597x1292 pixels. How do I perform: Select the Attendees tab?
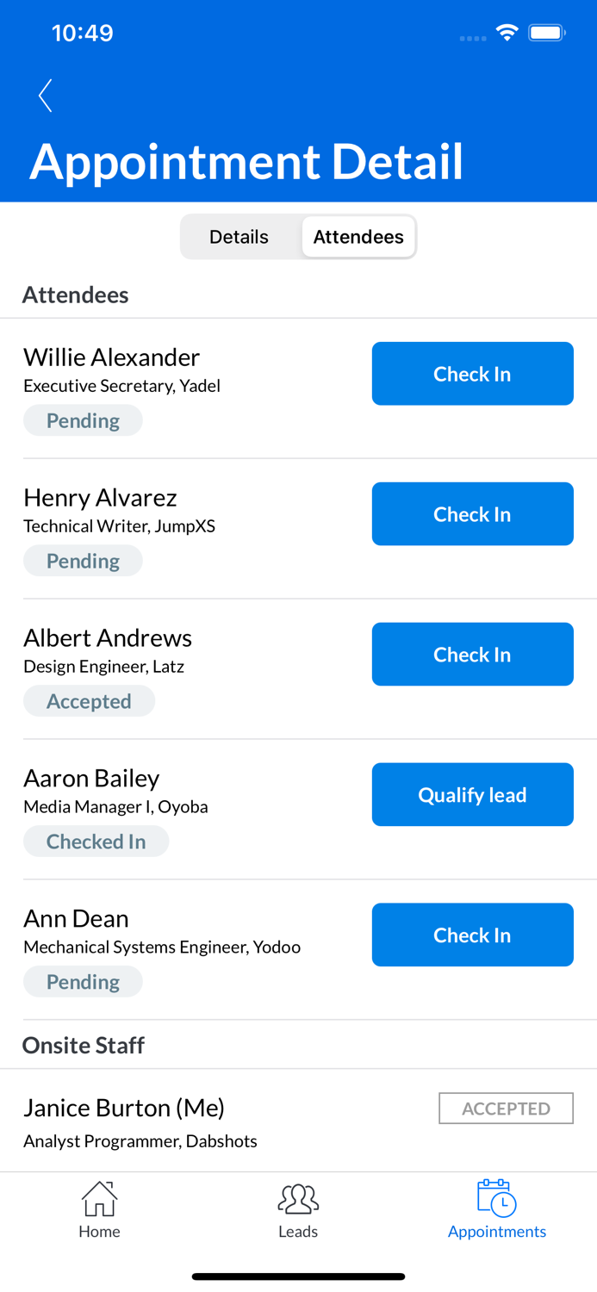pos(358,236)
